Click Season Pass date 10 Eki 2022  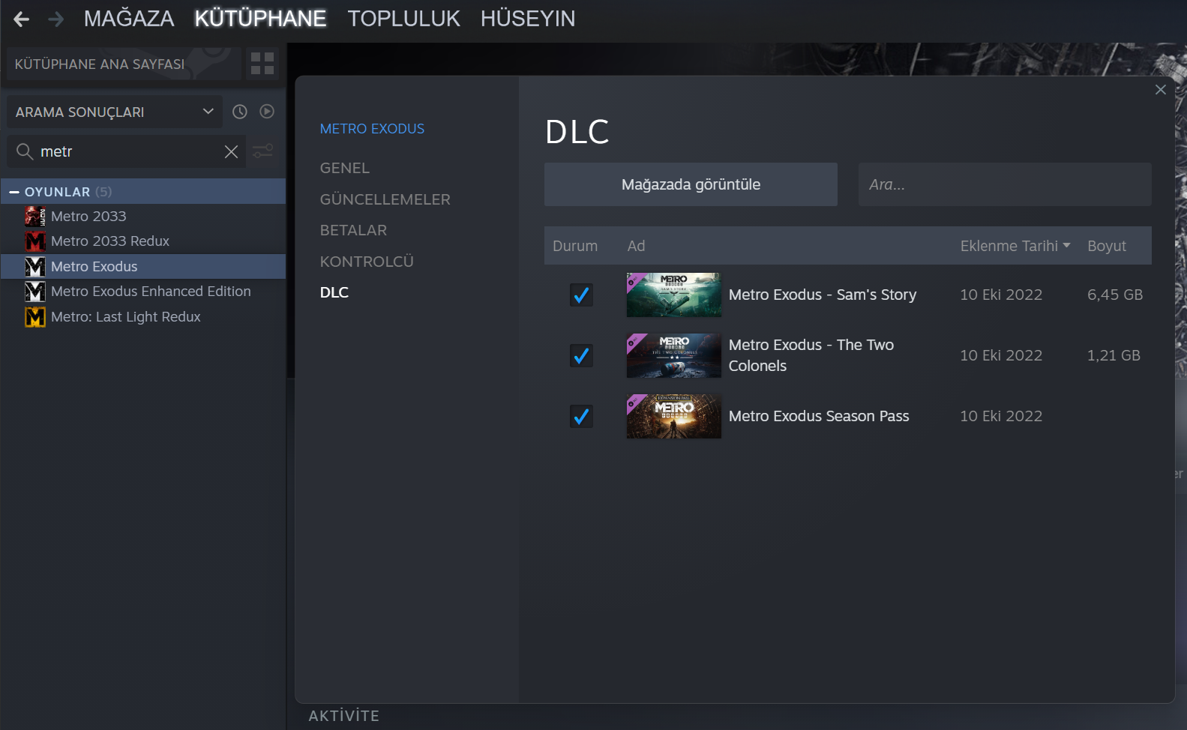(x=1001, y=416)
